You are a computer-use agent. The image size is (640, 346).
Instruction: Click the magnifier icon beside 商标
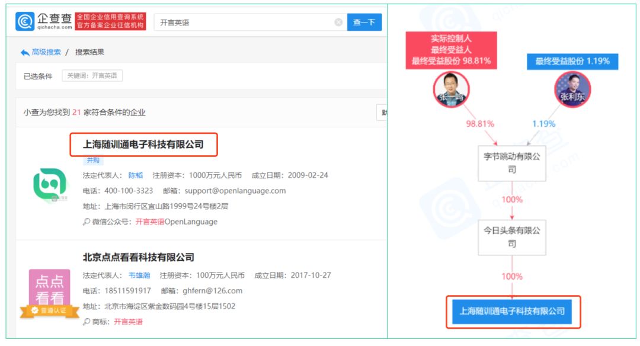(x=86, y=322)
